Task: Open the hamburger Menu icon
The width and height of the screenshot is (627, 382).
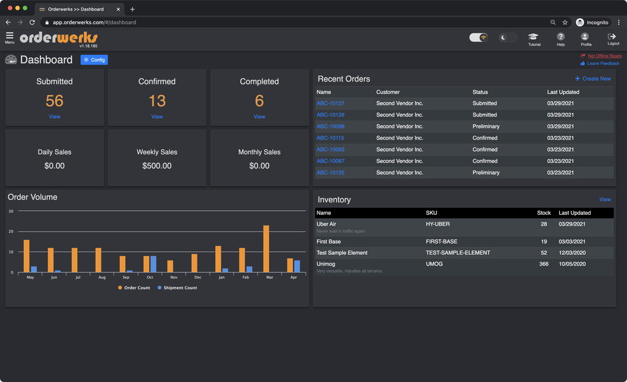Action: [9, 37]
